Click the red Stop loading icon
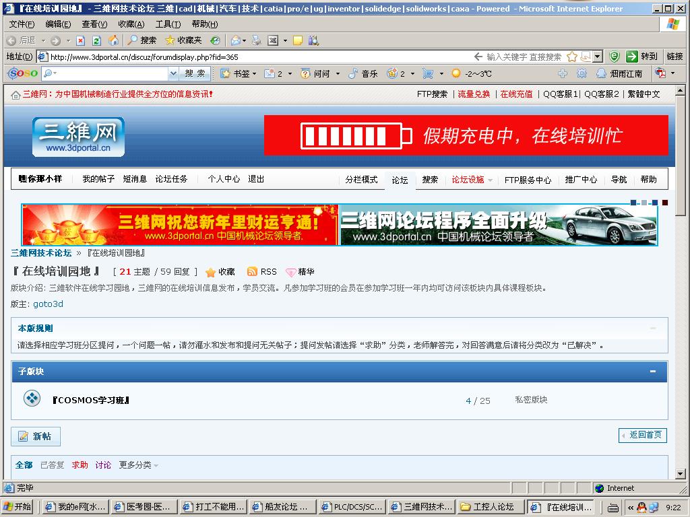This screenshot has width=690, height=517. (81, 40)
